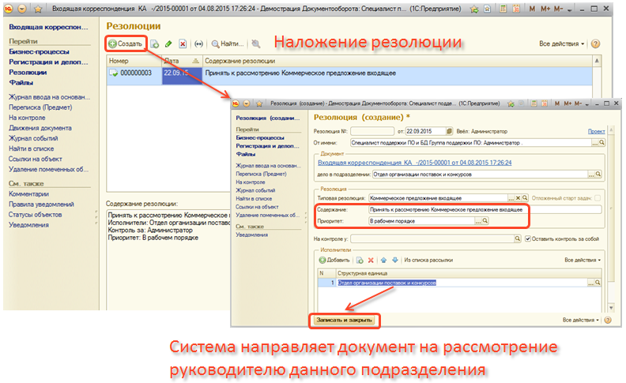This screenshot has width=626, height=383.
Task: Click red X delete icon in Исполнители toolbar
Action: pyautogui.click(x=371, y=259)
